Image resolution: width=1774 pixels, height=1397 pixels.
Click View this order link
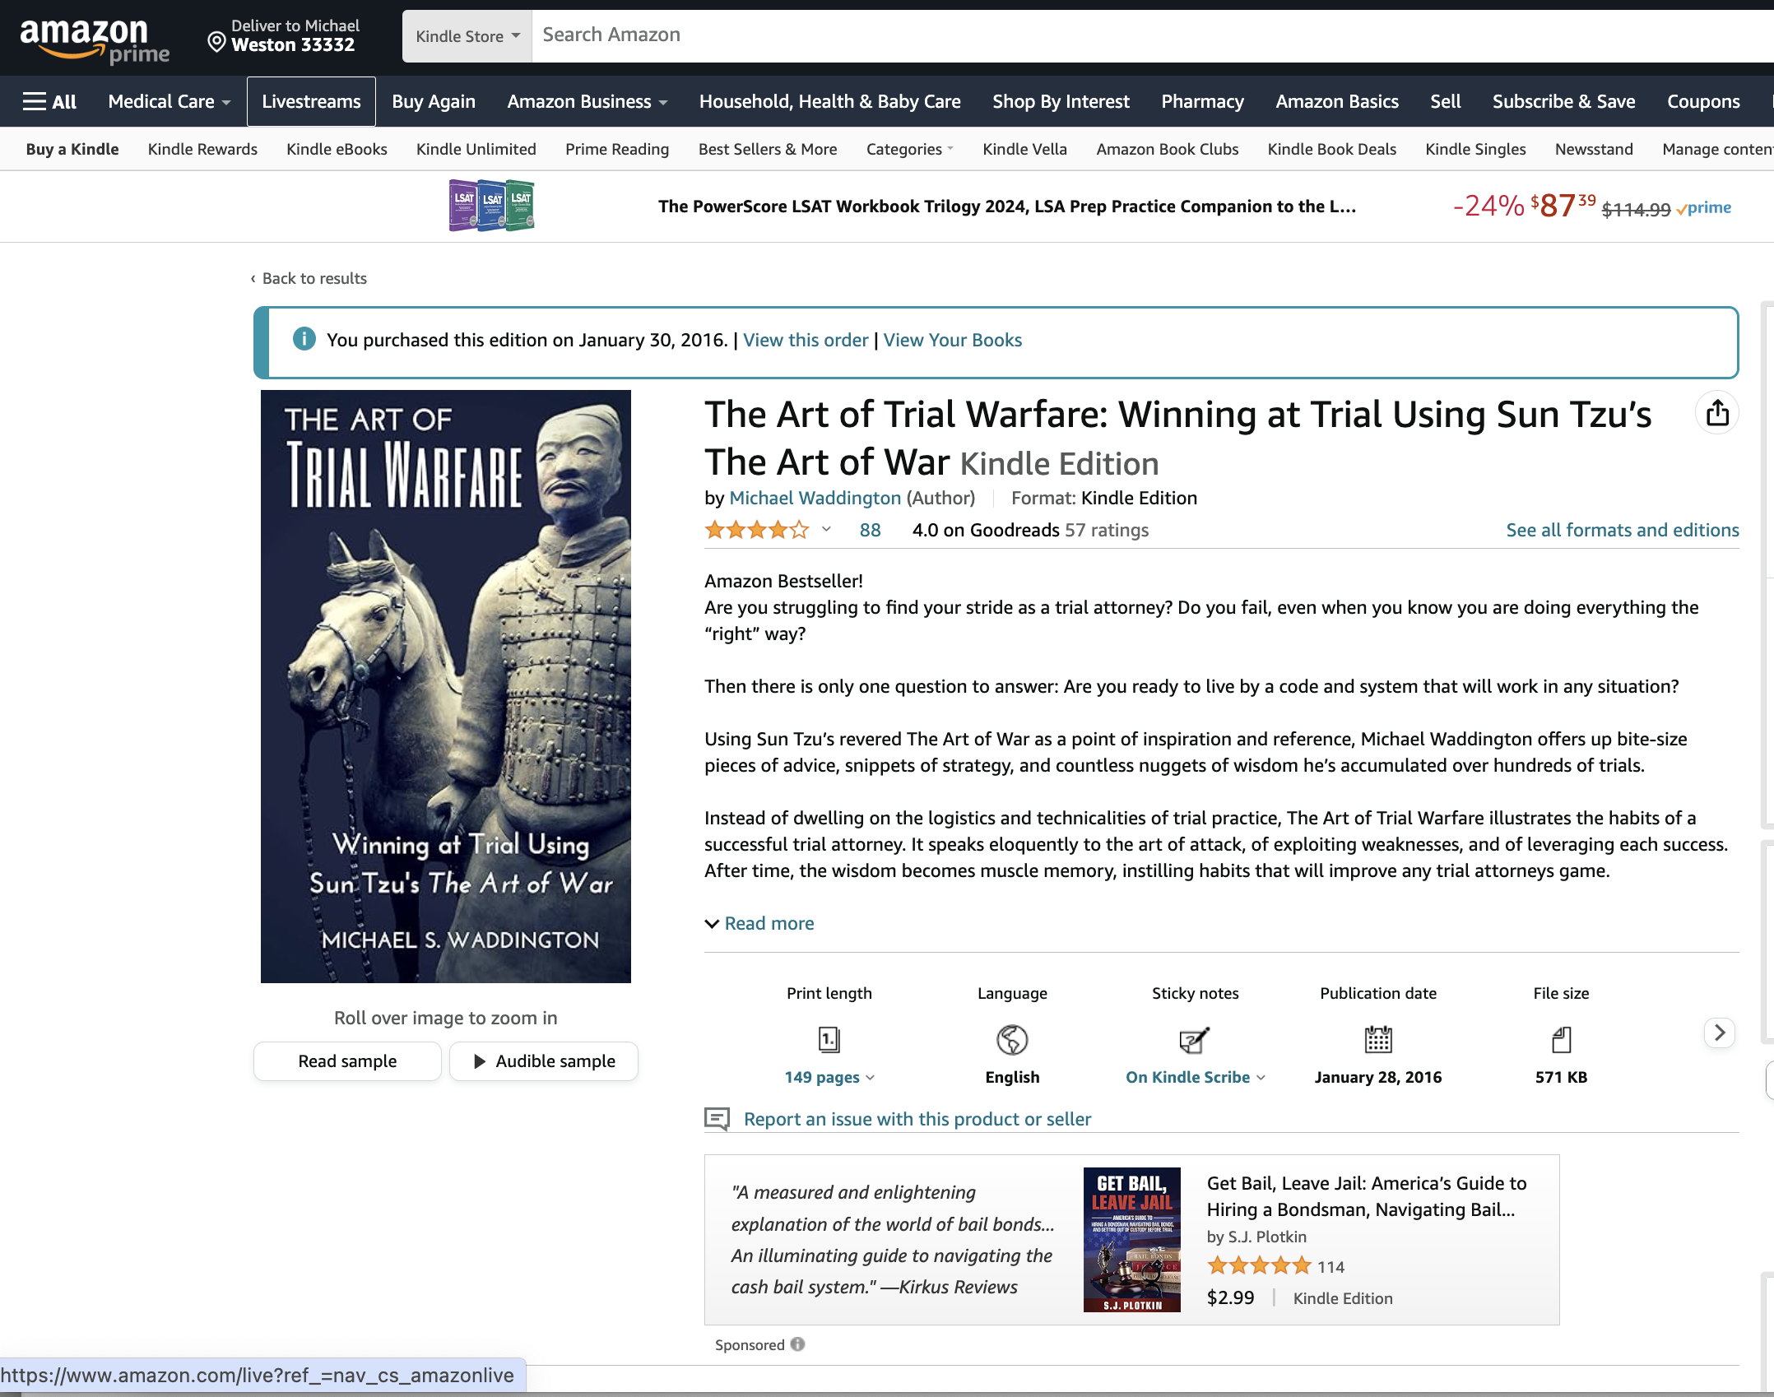806,340
